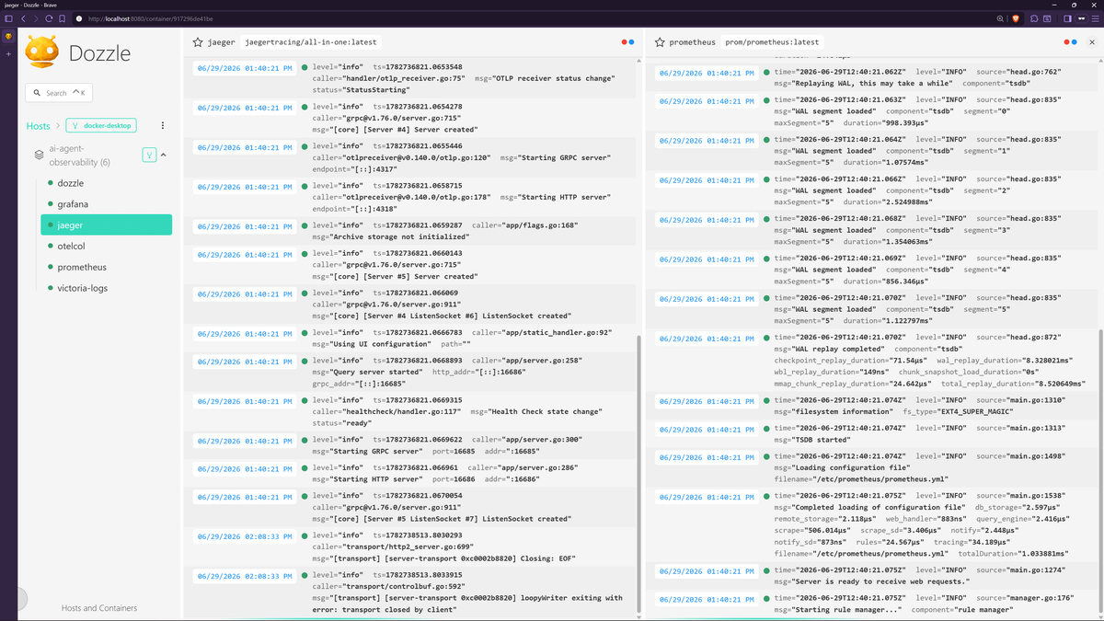Click the Hosts breadcrumb link
The width and height of the screenshot is (1104, 621).
[38, 126]
